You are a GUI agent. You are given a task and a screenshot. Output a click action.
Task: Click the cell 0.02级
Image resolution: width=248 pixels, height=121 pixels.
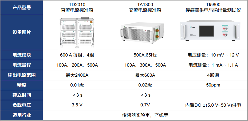click(x=145, y=85)
